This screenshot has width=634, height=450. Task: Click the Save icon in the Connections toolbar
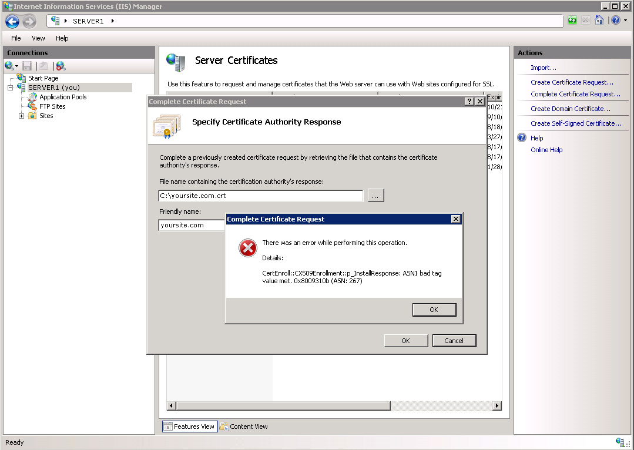27,66
